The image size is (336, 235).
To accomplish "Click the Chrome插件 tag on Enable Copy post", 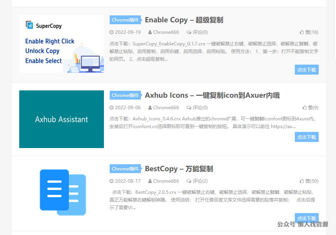I will pos(125,20).
